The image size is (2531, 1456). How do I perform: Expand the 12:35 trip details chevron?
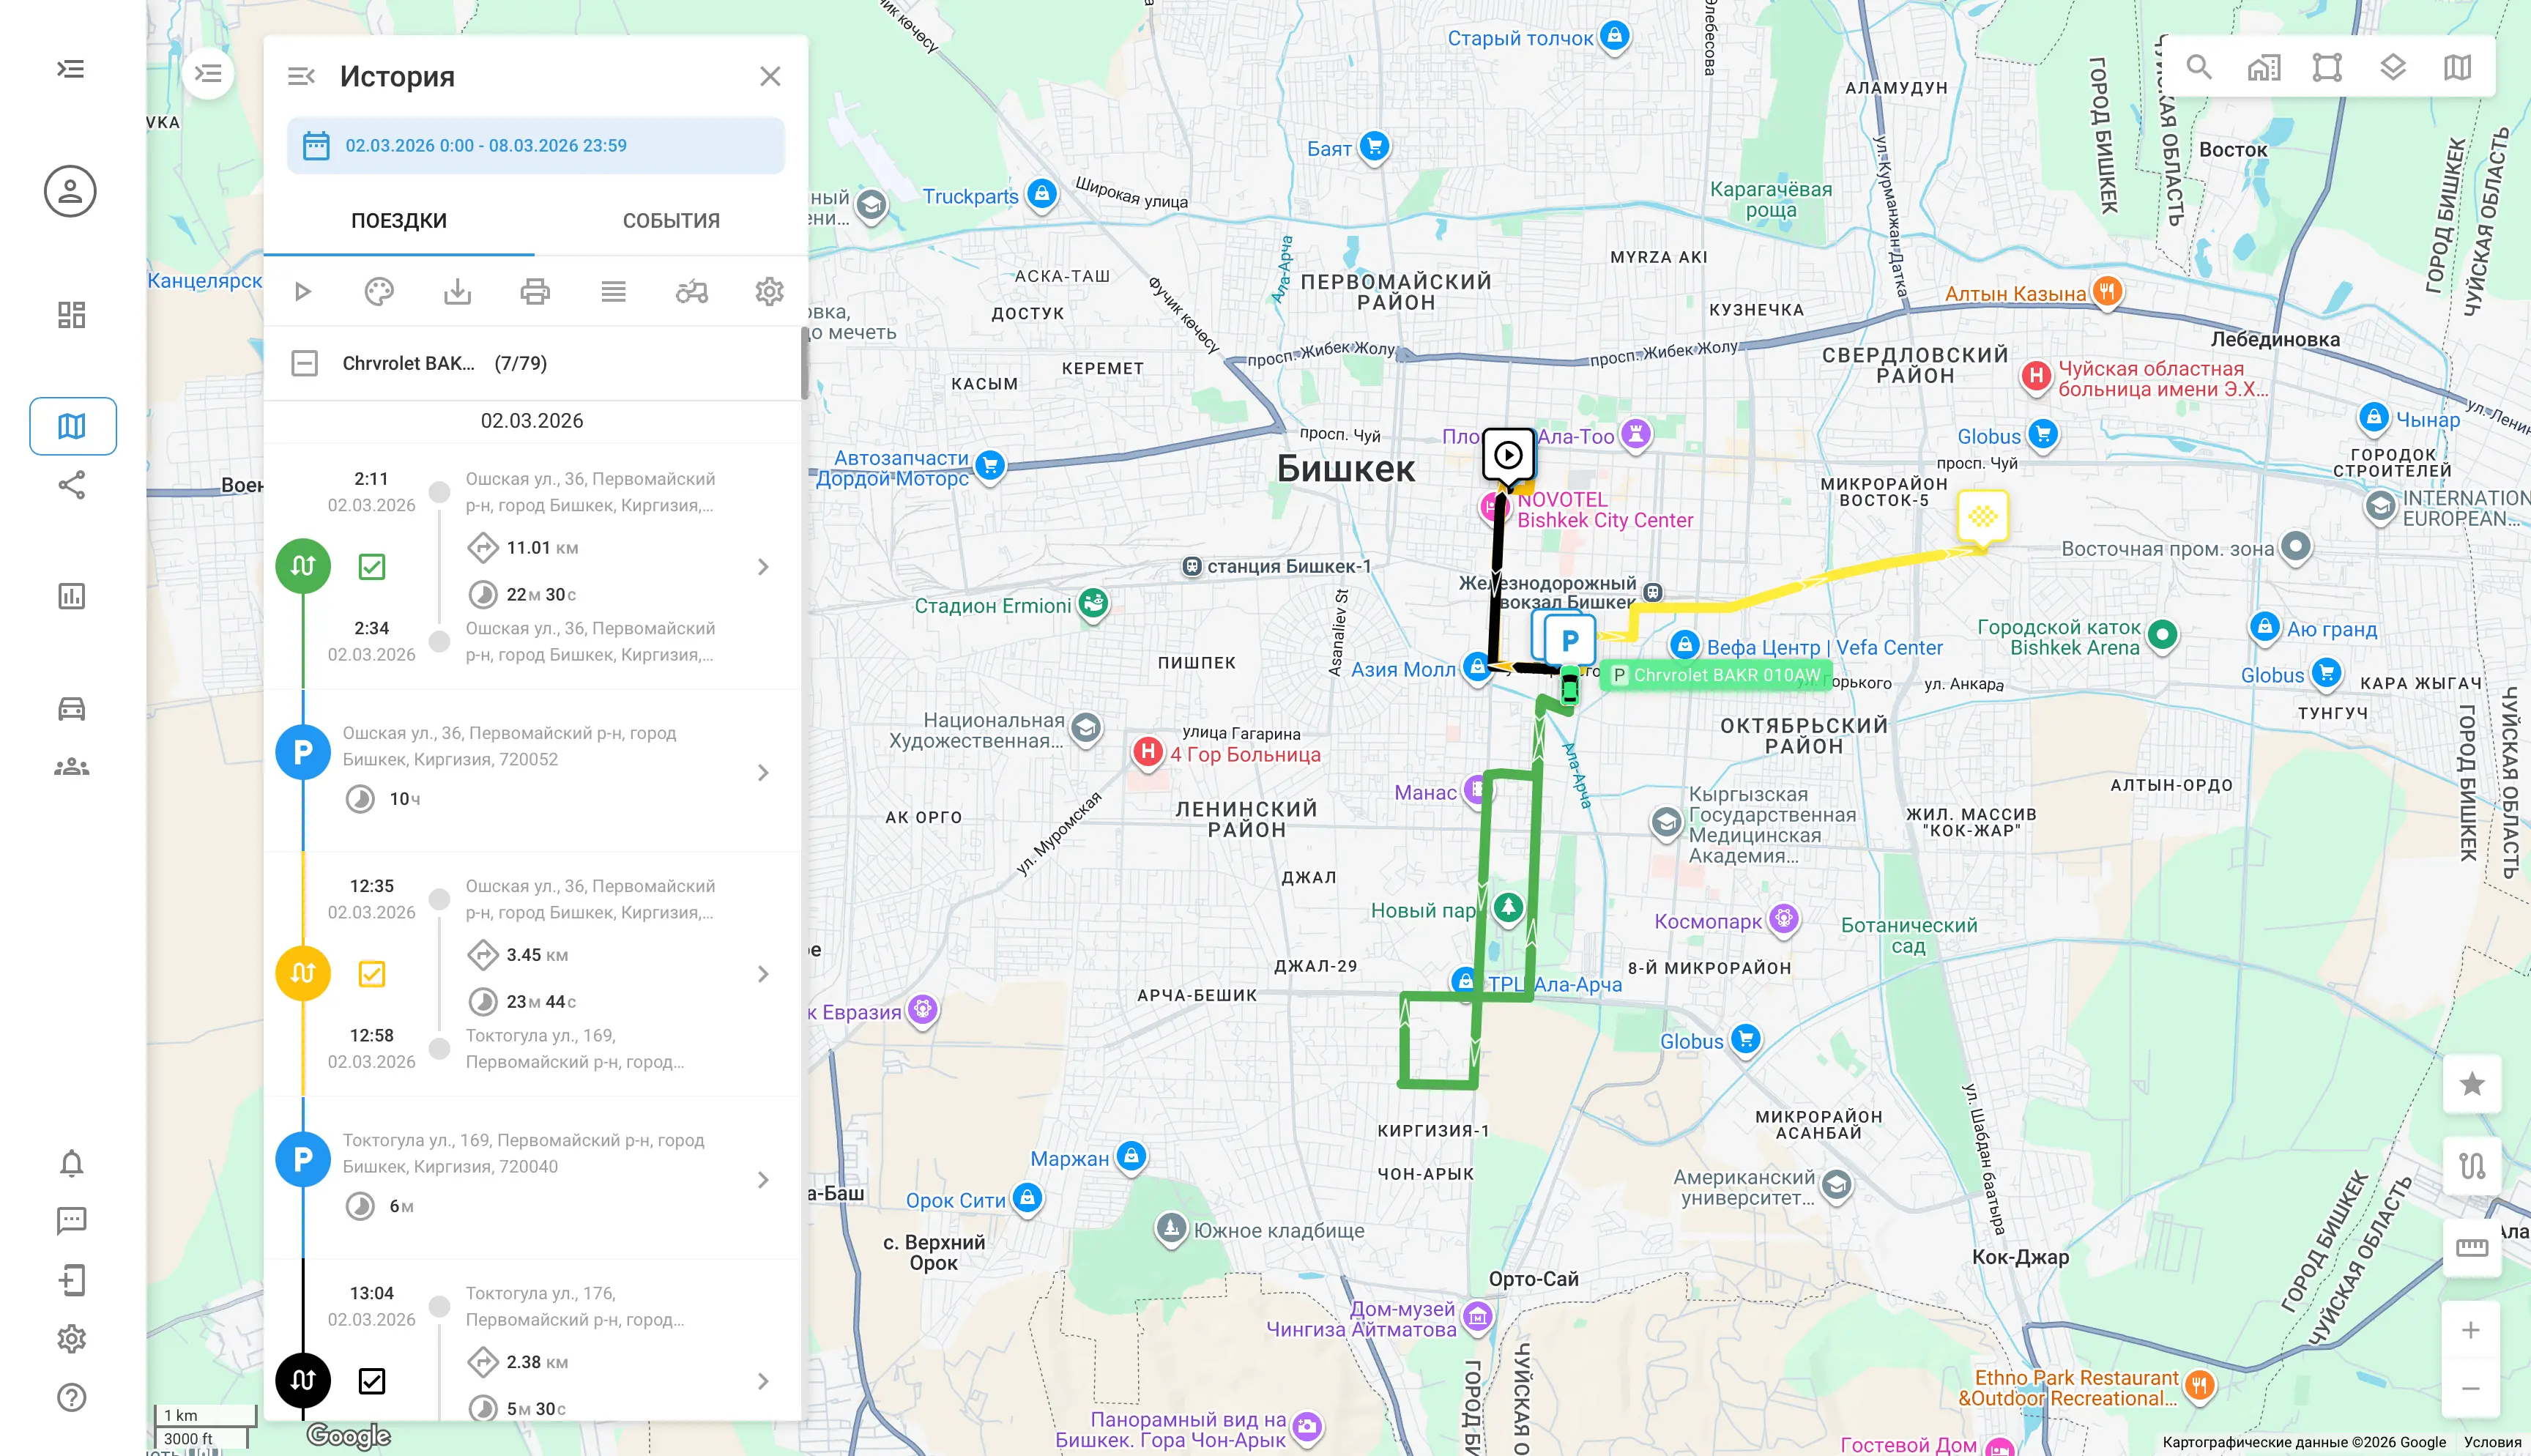click(x=765, y=973)
